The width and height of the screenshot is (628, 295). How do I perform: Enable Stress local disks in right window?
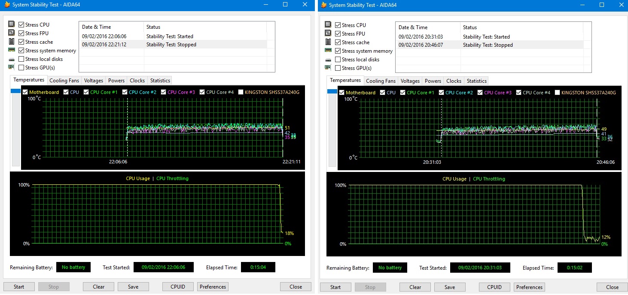pyautogui.click(x=338, y=60)
